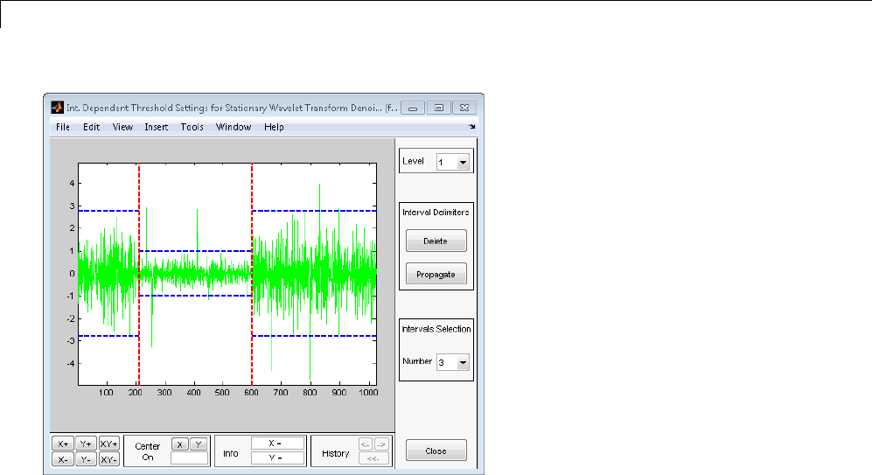
Task: Toggle the Center On Y button
Action: [x=199, y=444]
